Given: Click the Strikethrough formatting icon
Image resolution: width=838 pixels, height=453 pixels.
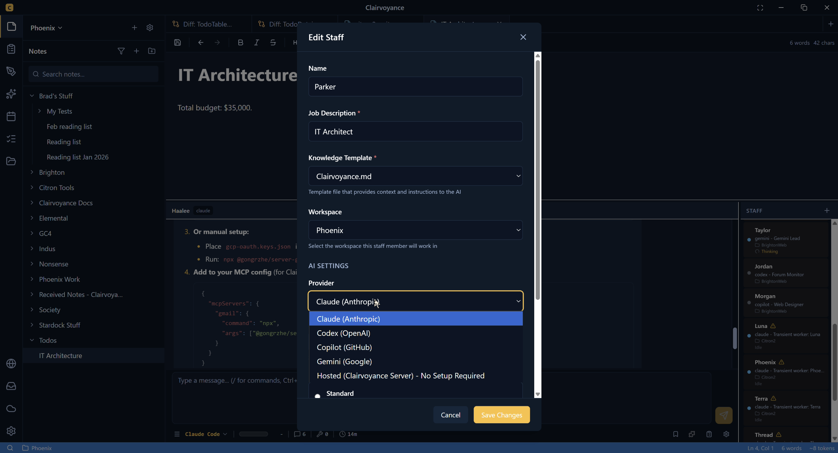Looking at the screenshot, I should (273, 43).
